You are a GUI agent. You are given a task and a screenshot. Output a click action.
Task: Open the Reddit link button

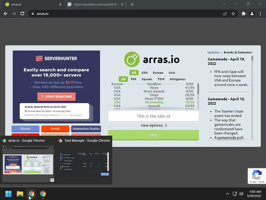tap(55, 129)
